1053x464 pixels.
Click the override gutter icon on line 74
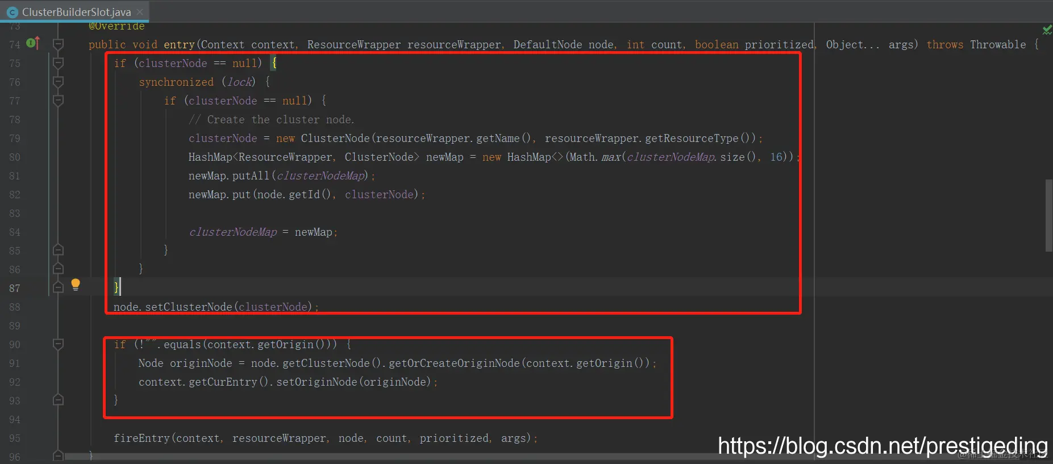click(x=32, y=43)
